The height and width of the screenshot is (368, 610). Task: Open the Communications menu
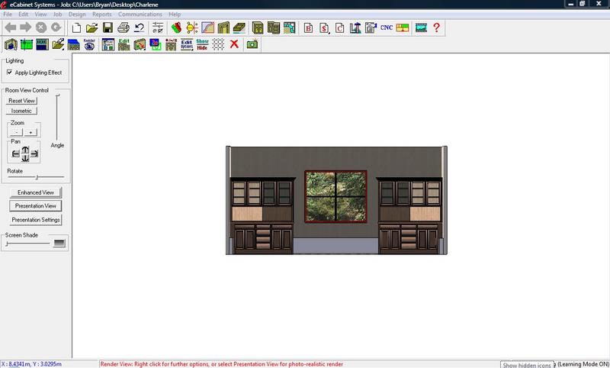[140, 14]
